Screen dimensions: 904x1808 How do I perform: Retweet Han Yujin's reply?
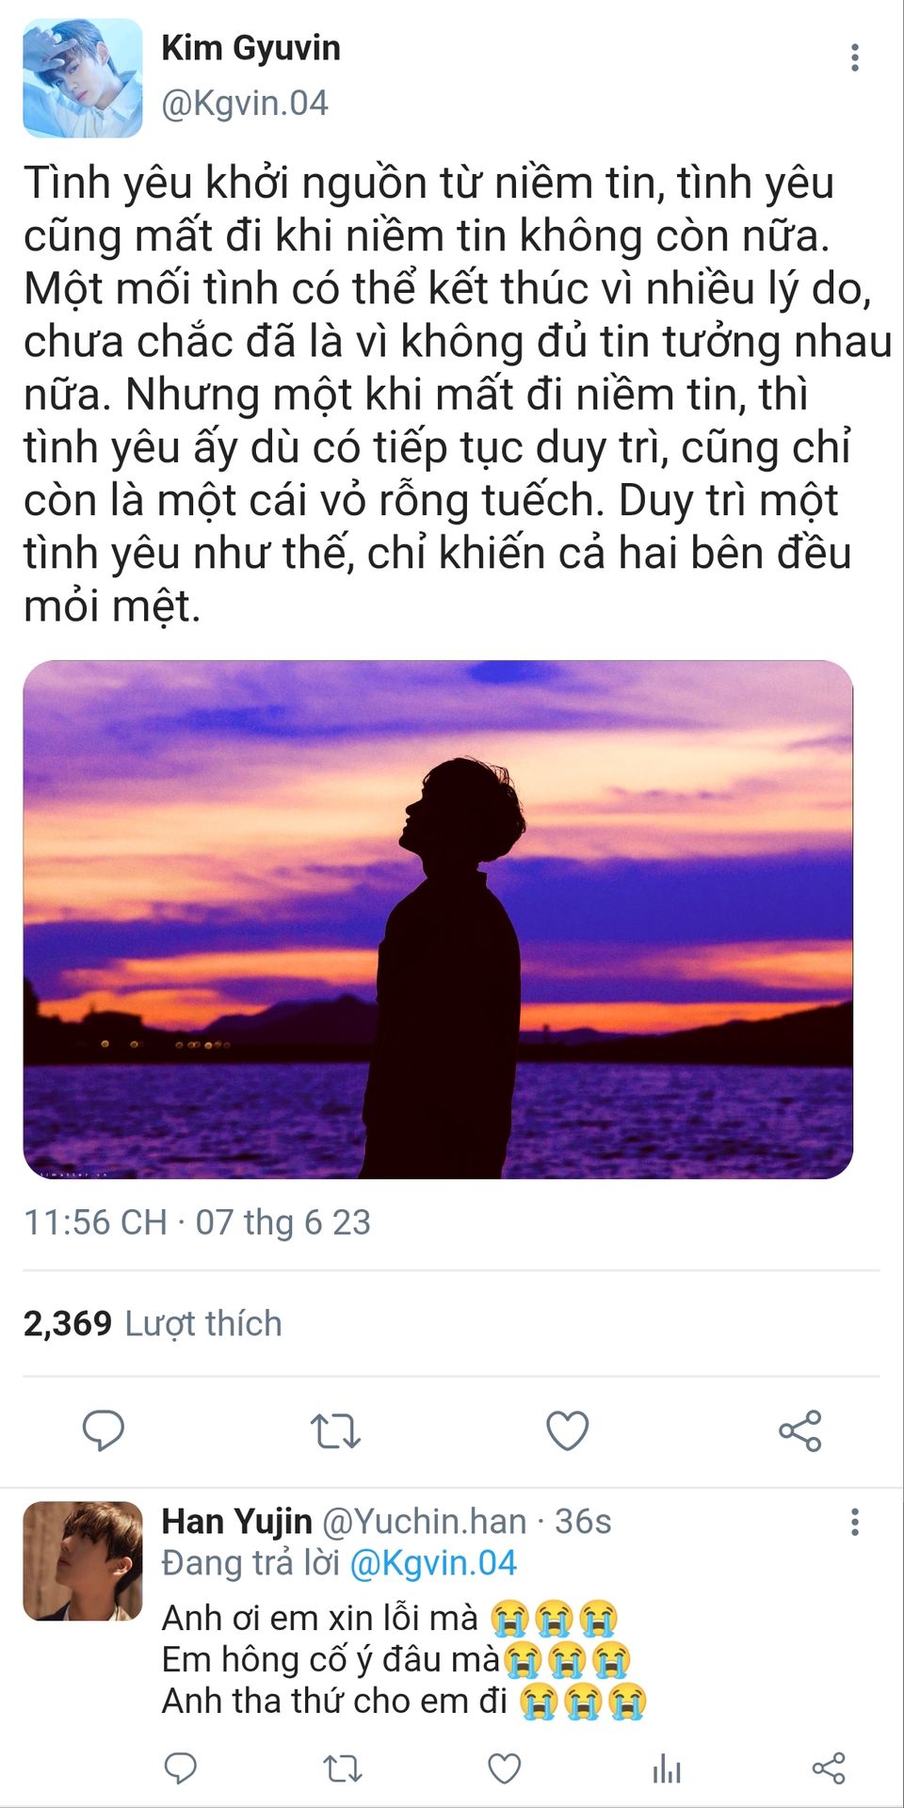click(343, 1768)
